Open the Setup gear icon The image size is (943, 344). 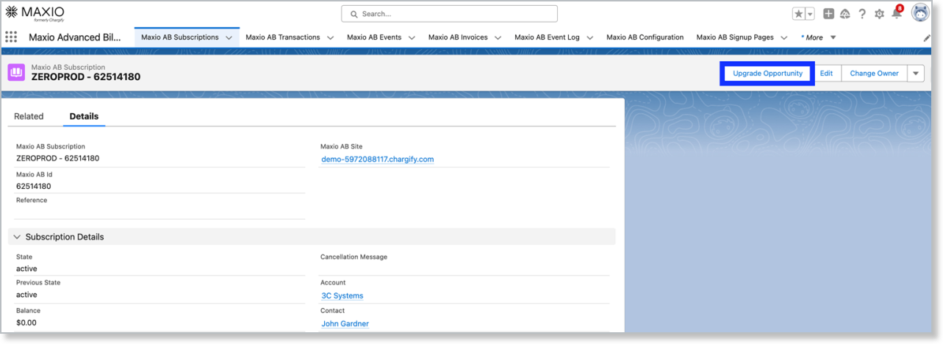click(879, 14)
